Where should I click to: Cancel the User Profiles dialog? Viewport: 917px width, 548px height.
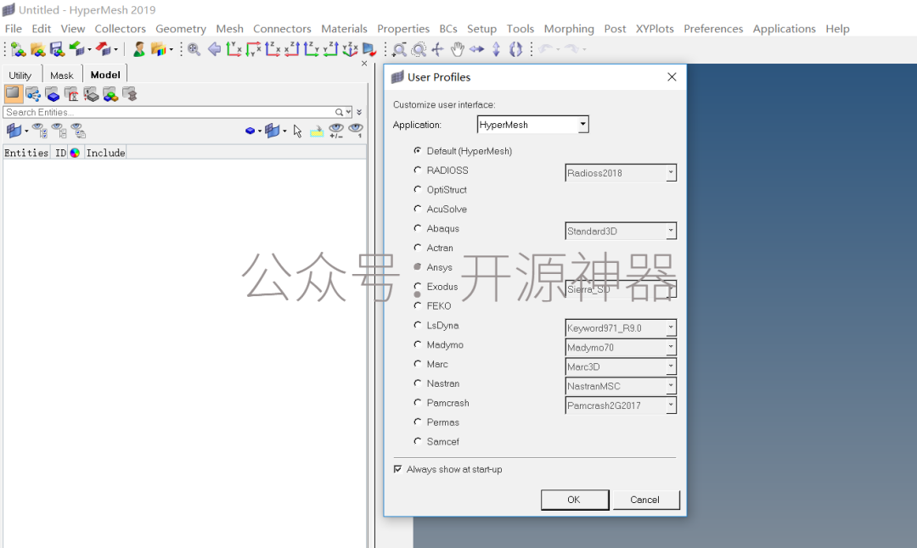click(x=645, y=500)
